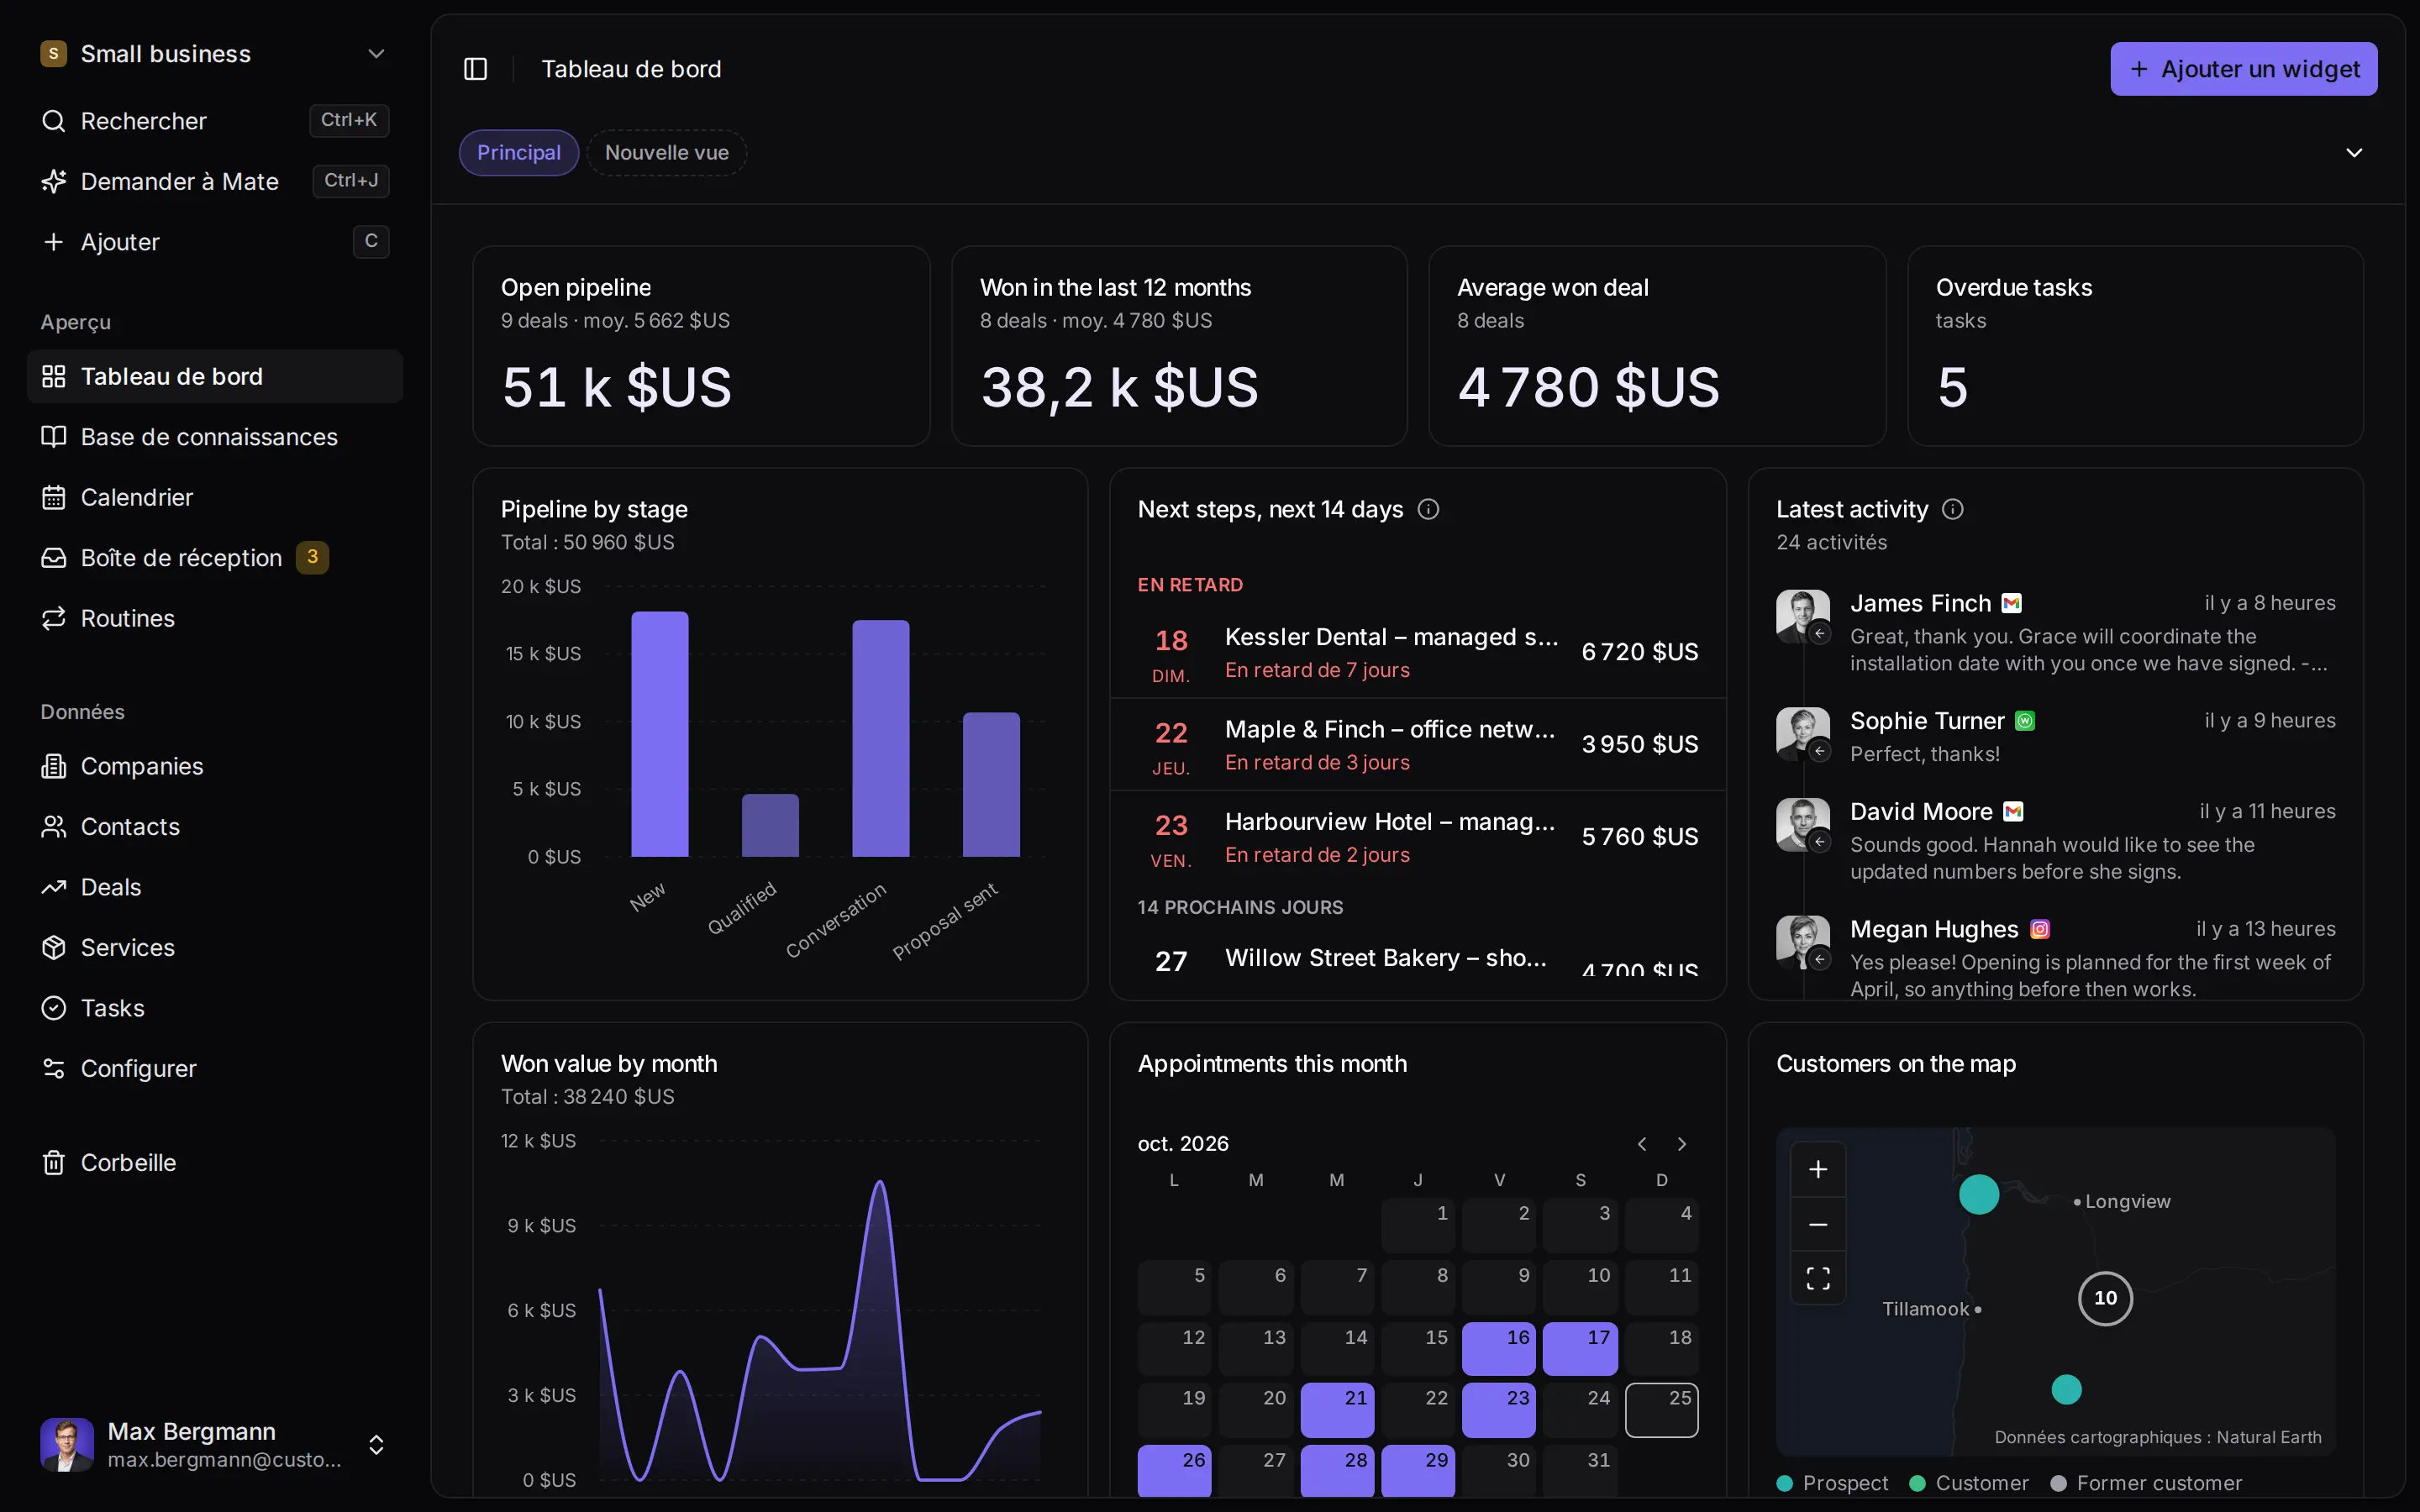Open the Deals trend icon
2420x1512 pixels.
pos(54,887)
